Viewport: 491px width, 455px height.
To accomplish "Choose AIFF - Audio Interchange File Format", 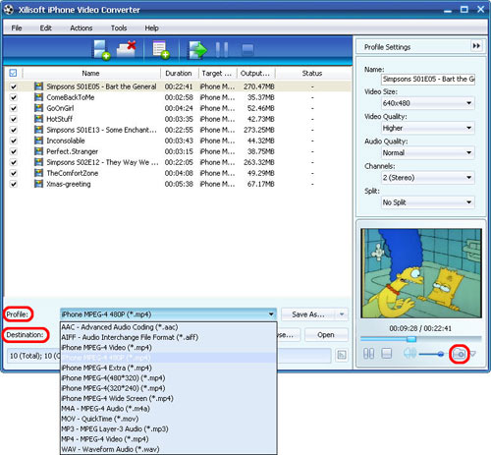I will pyautogui.click(x=168, y=337).
